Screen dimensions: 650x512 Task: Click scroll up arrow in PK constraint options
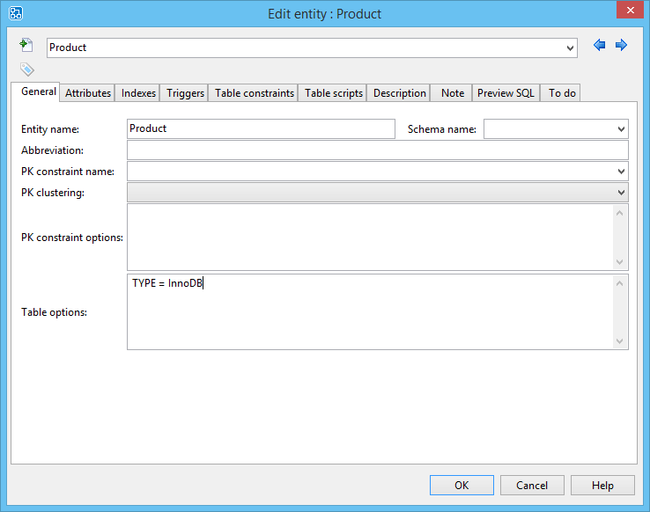click(x=620, y=213)
